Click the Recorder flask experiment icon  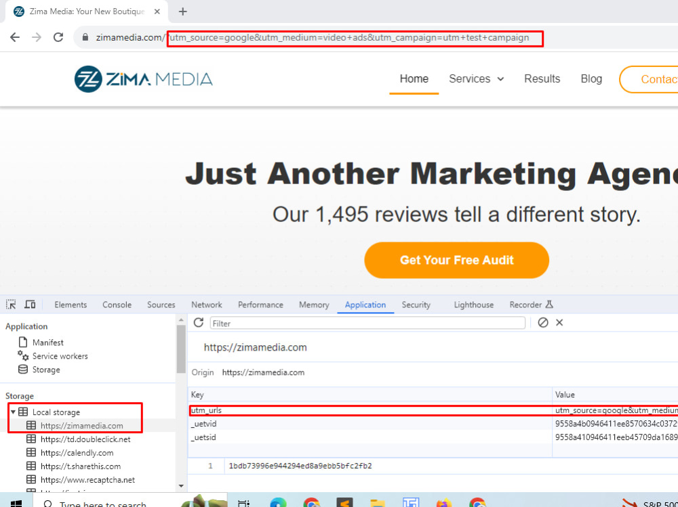(x=549, y=304)
